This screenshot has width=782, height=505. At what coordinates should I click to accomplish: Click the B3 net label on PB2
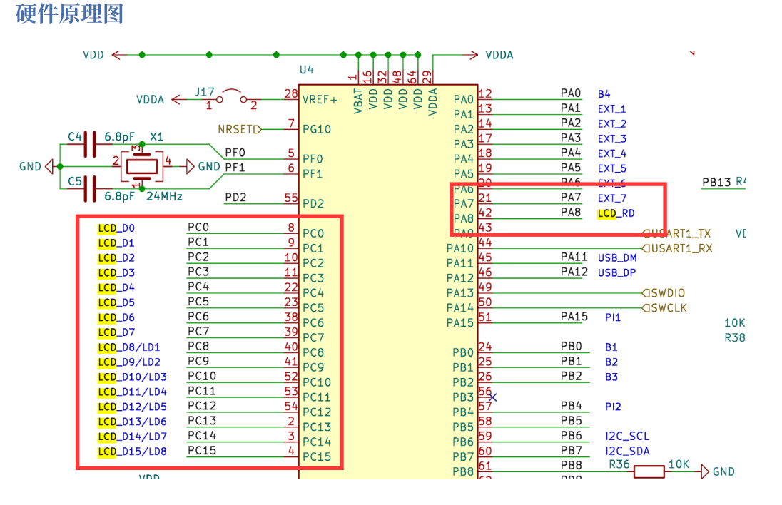[611, 377]
